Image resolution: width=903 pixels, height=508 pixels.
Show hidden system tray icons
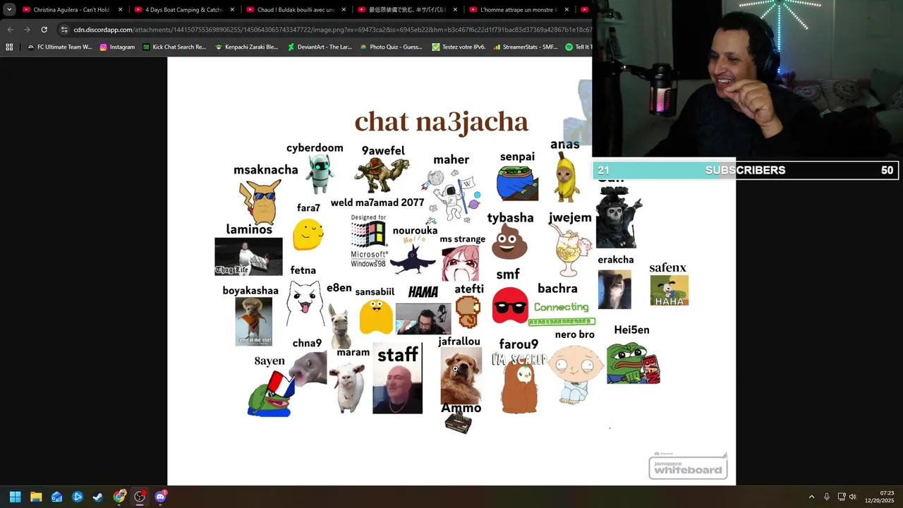tap(811, 497)
